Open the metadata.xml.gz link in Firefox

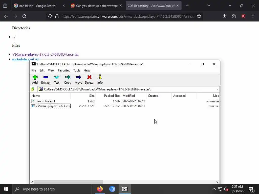[x=26, y=59]
